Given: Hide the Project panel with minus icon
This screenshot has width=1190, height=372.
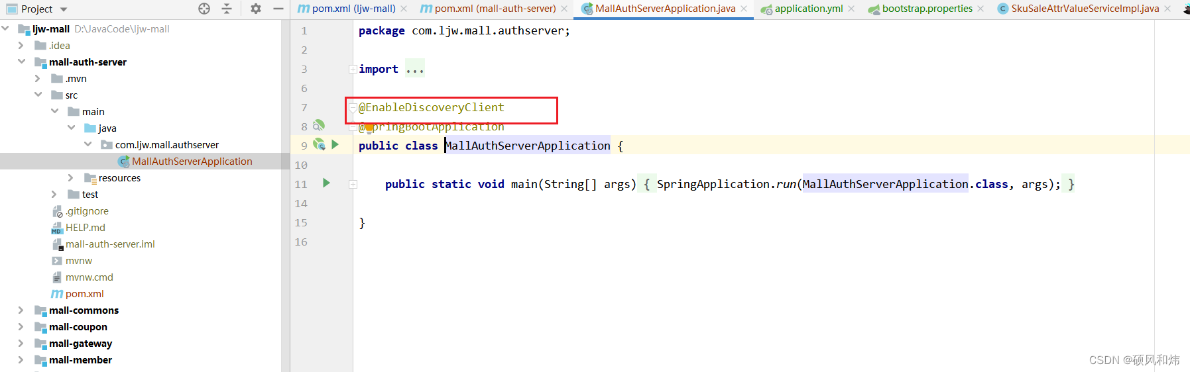Looking at the screenshot, I should (278, 9).
